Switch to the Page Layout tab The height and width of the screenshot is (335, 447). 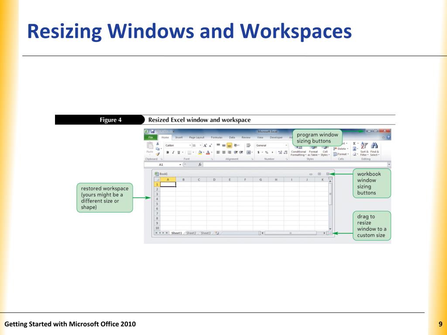(x=197, y=137)
